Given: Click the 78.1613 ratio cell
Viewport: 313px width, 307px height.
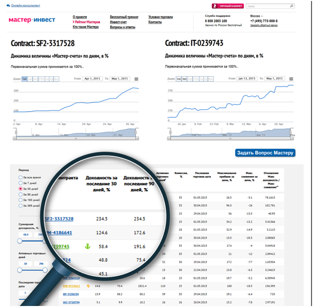Looking at the screenshot, I should (x=270, y=197).
